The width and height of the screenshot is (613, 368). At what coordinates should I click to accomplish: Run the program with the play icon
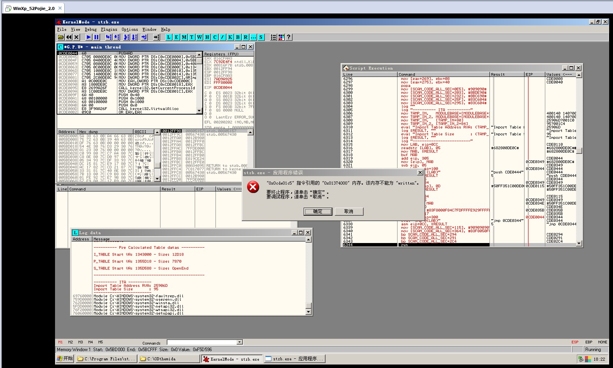[x=89, y=37]
